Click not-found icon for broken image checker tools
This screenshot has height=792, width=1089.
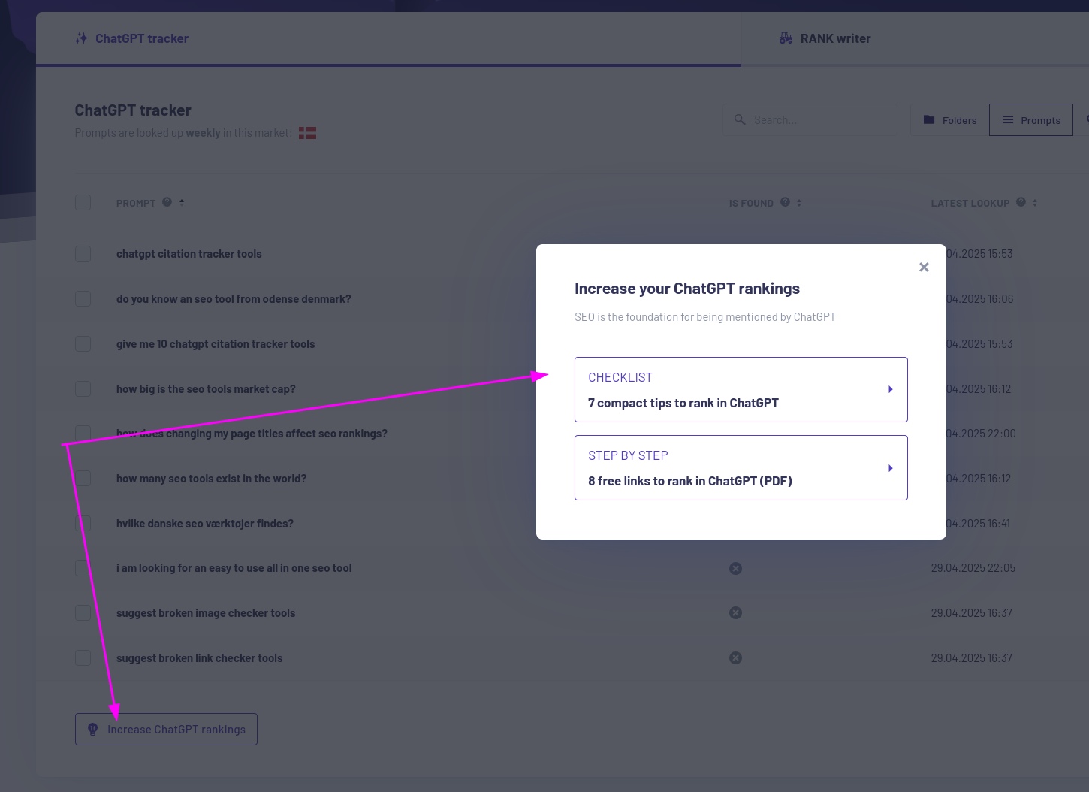[x=736, y=613]
